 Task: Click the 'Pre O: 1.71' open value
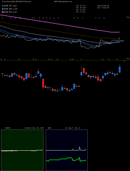pyautogui.click(x=81, y=5)
